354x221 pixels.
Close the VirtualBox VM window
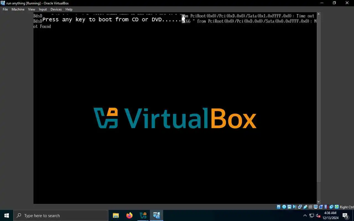pyautogui.click(x=347, y=3)
